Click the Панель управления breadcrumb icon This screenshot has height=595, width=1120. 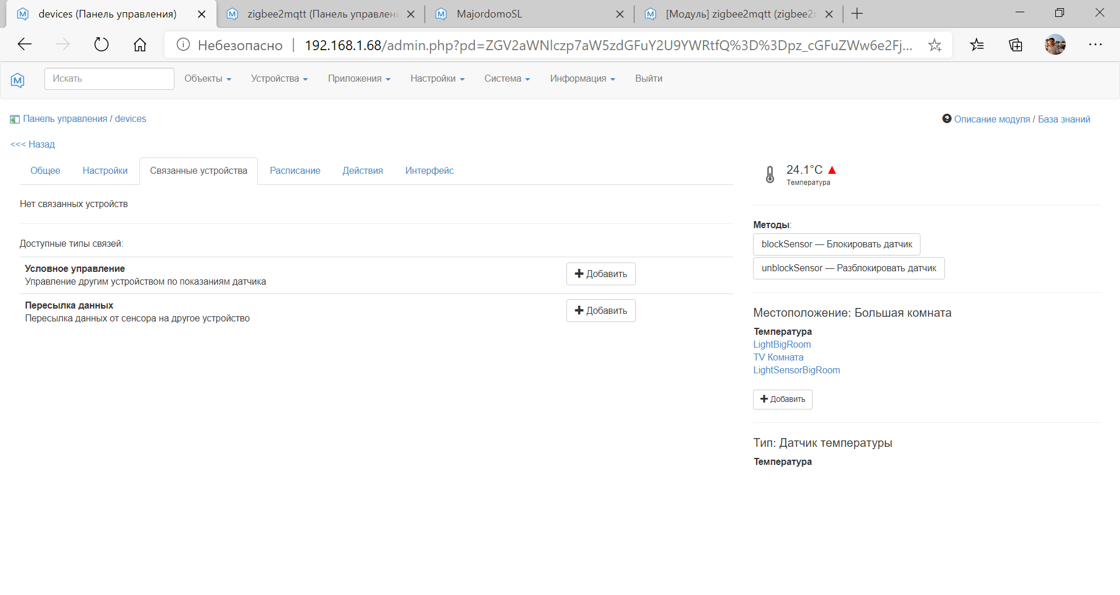pyautogui.click(x=15, y=119)
